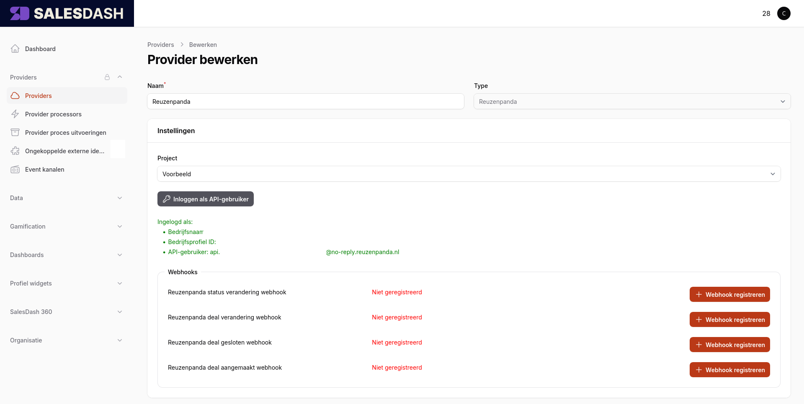Open the Project dropdown showing Voorbeeld
Screen dimensions: 804x404
tap(469, 174)
